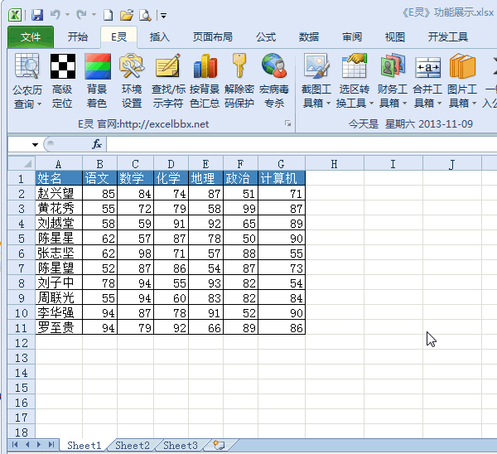This screenshot has height=454, width=497.
Task: Click the insert function fx button
Action: tap(97, 145)
